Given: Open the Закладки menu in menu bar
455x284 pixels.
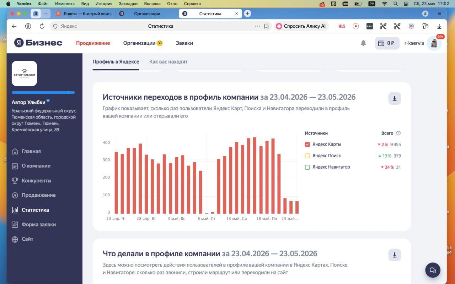Looking at the screenshot, I should [x=127, y=4].
